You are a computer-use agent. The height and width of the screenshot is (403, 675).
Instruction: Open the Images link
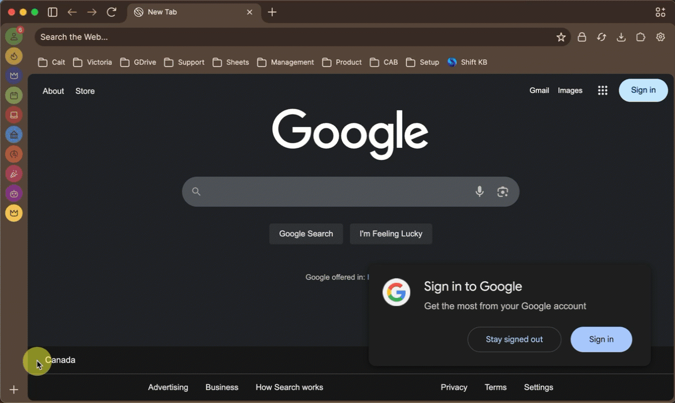(x=570, y=90)
